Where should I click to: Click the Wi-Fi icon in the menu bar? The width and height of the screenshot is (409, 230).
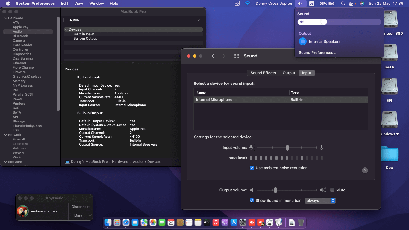click(x=247, y=4)
